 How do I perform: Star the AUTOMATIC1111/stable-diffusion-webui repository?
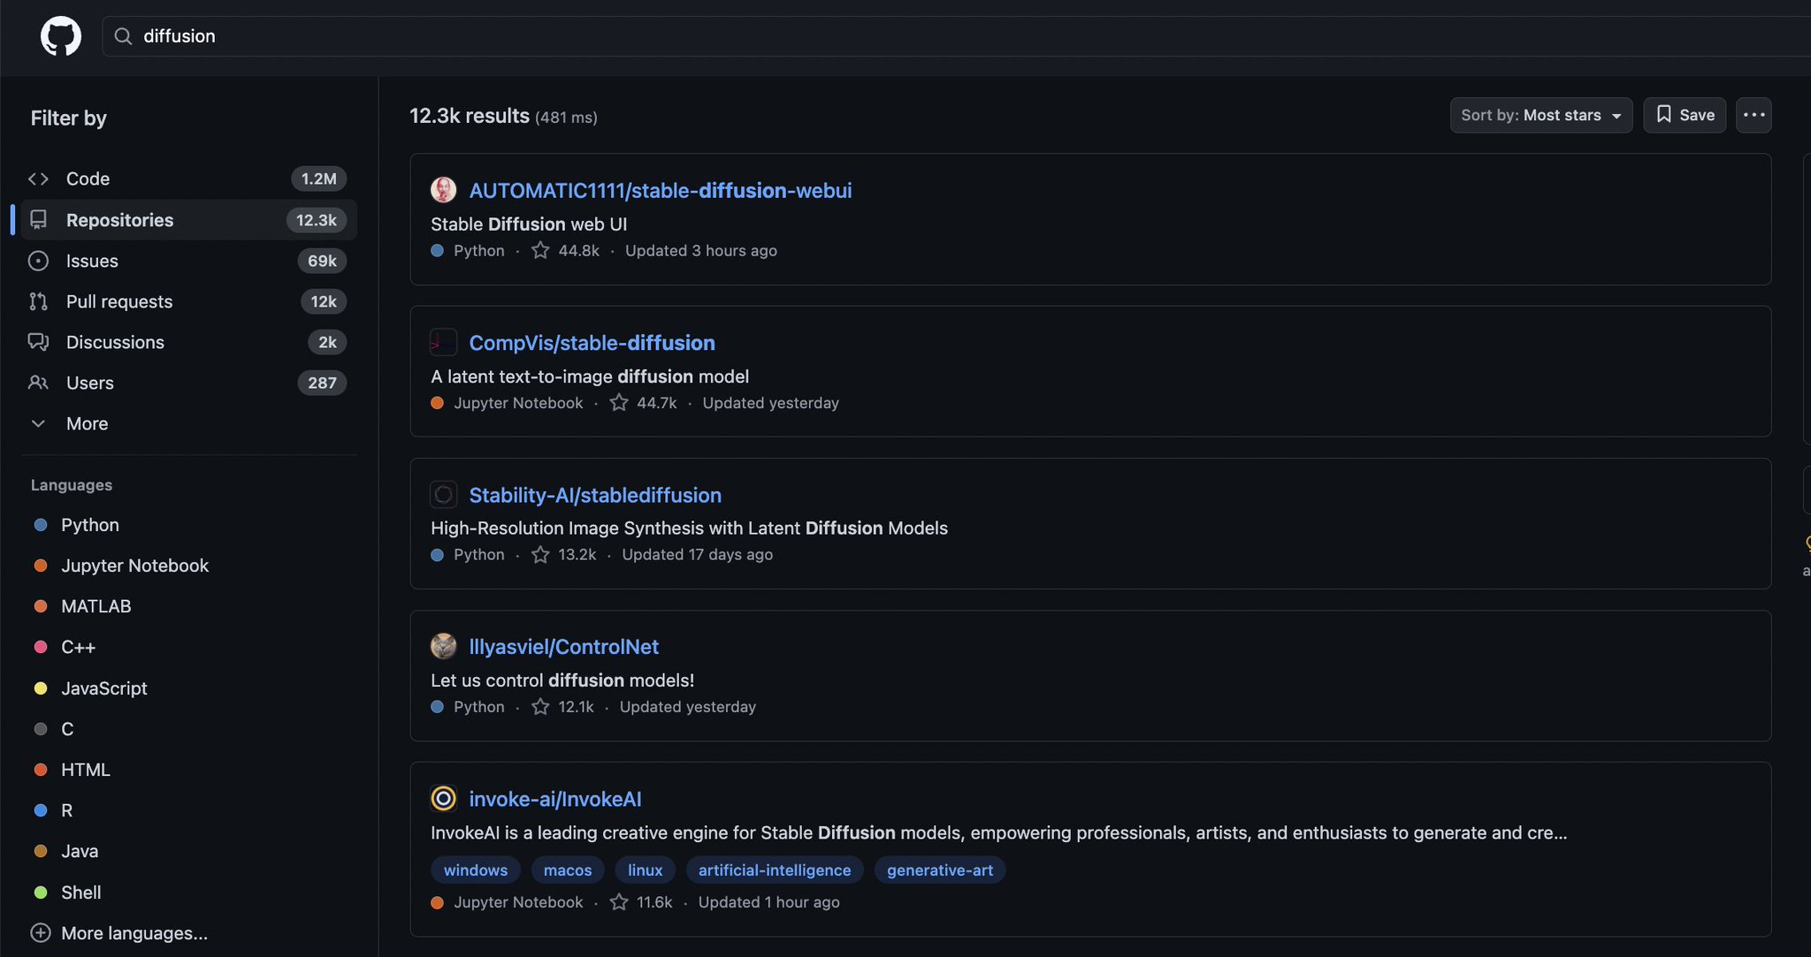coord(540,250)
